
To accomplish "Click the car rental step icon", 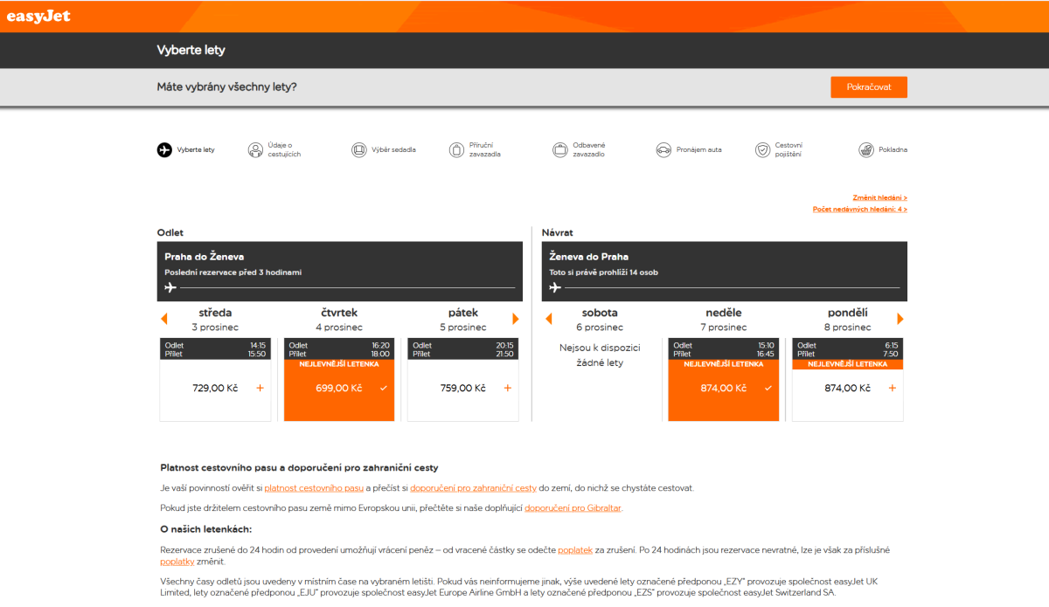I will click(x=663, y=150).
